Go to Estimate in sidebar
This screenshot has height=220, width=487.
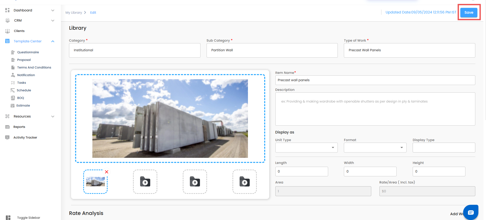(x=23, y=106)
